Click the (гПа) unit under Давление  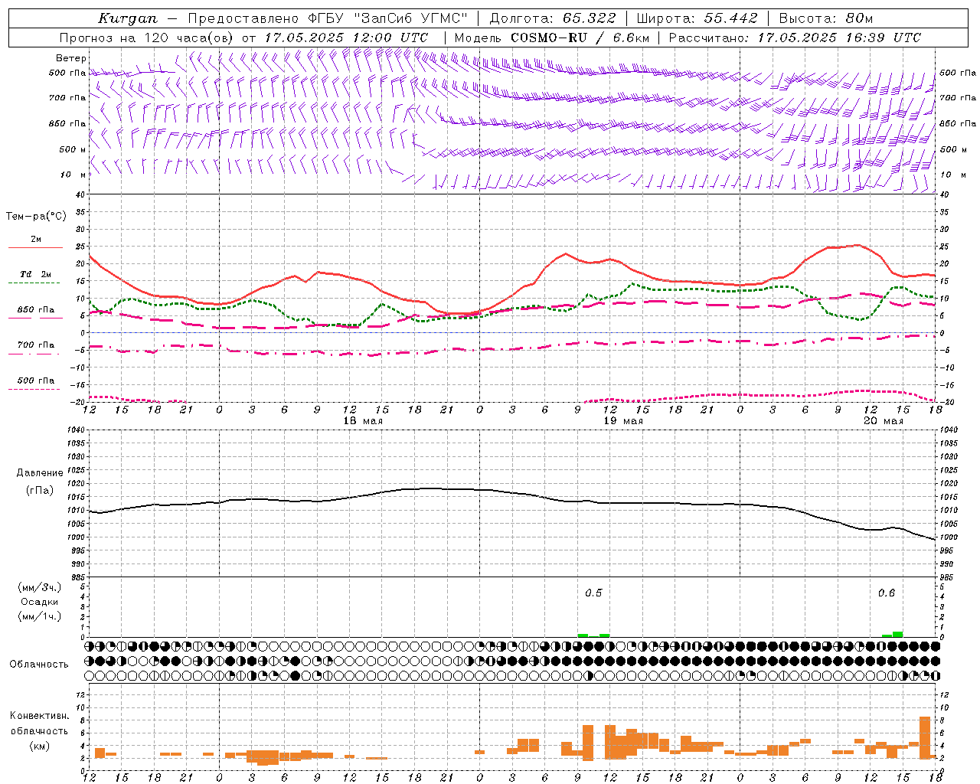point(40,490)
